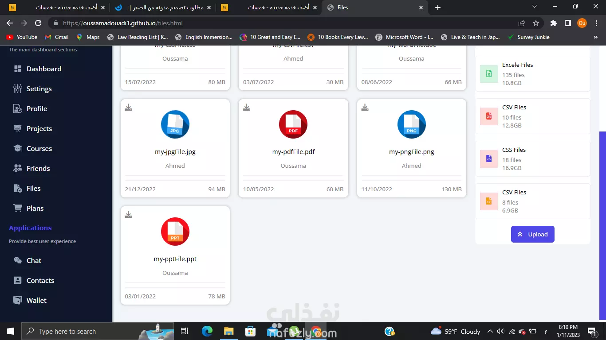Open the browser extensions puzzle icon
This screenshot has height=340, width=606.
(553, 23)
